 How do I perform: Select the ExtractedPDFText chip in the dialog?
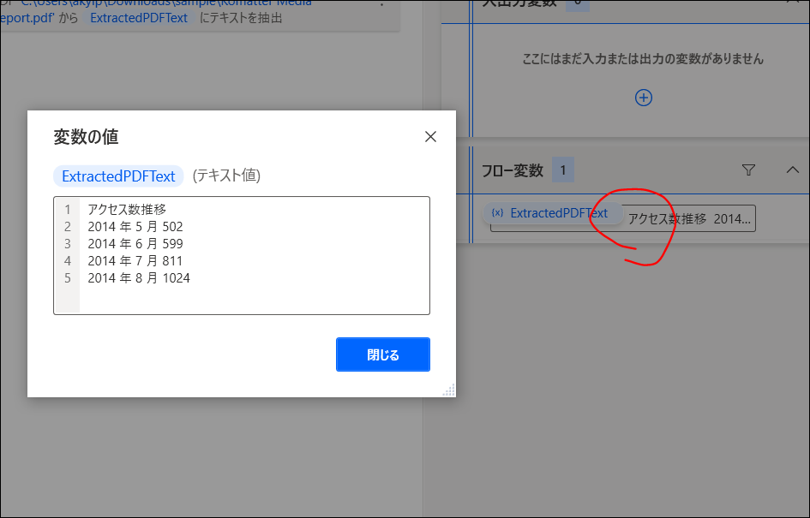tap(118, 176)
